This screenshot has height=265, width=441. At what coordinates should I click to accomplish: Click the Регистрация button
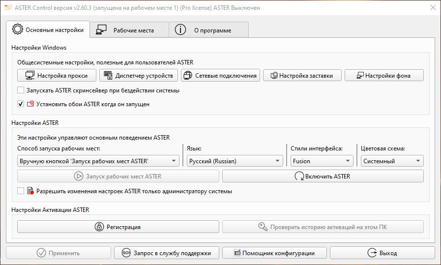pos(118,227)
